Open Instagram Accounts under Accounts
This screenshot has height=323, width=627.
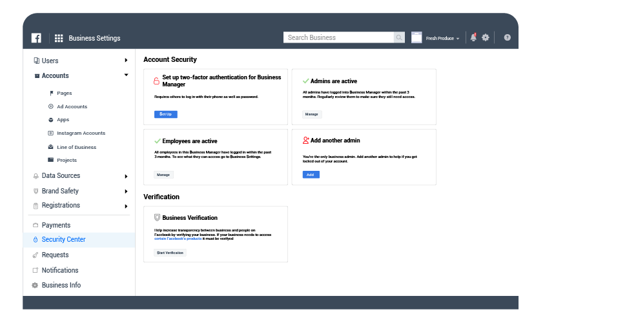point(81,133)
